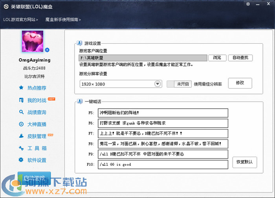Click the magic box logo icon
The height and width of the screenshot is (198, 275).
pyautogui.click(x=6, y=7)
